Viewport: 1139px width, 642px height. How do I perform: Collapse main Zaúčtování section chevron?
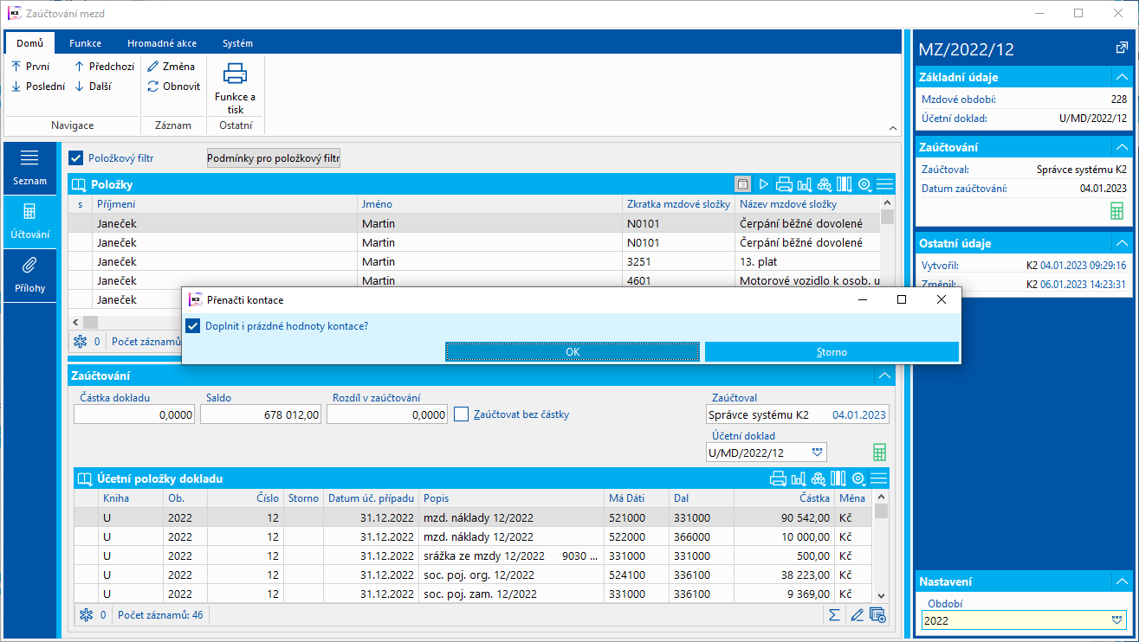(x=883, y=376)
